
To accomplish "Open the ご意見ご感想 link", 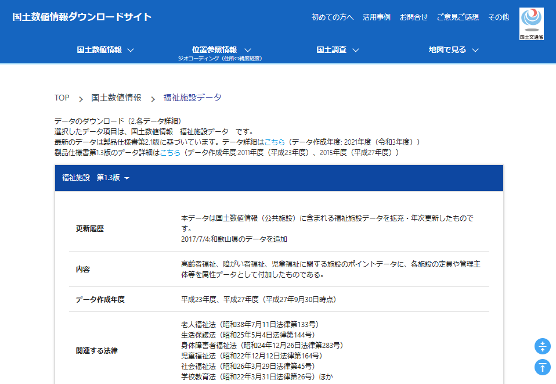I will tap(457, 17).
